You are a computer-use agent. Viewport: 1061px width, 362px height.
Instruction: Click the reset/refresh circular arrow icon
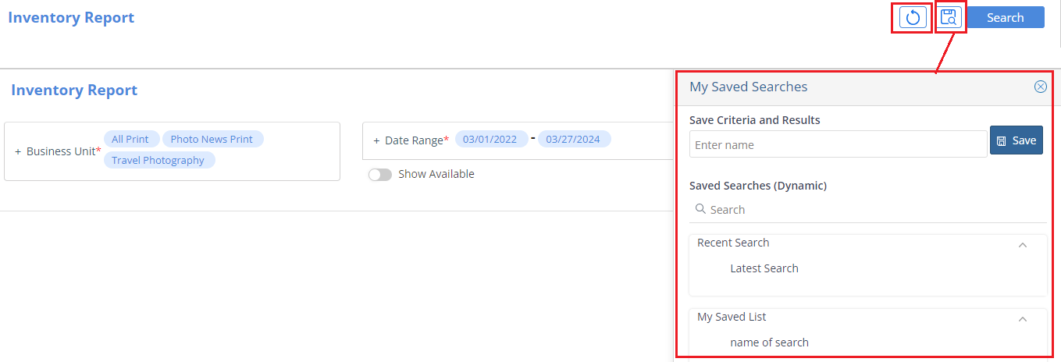[913, 17]
